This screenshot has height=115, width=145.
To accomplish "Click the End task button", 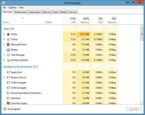I will point(134,109).
